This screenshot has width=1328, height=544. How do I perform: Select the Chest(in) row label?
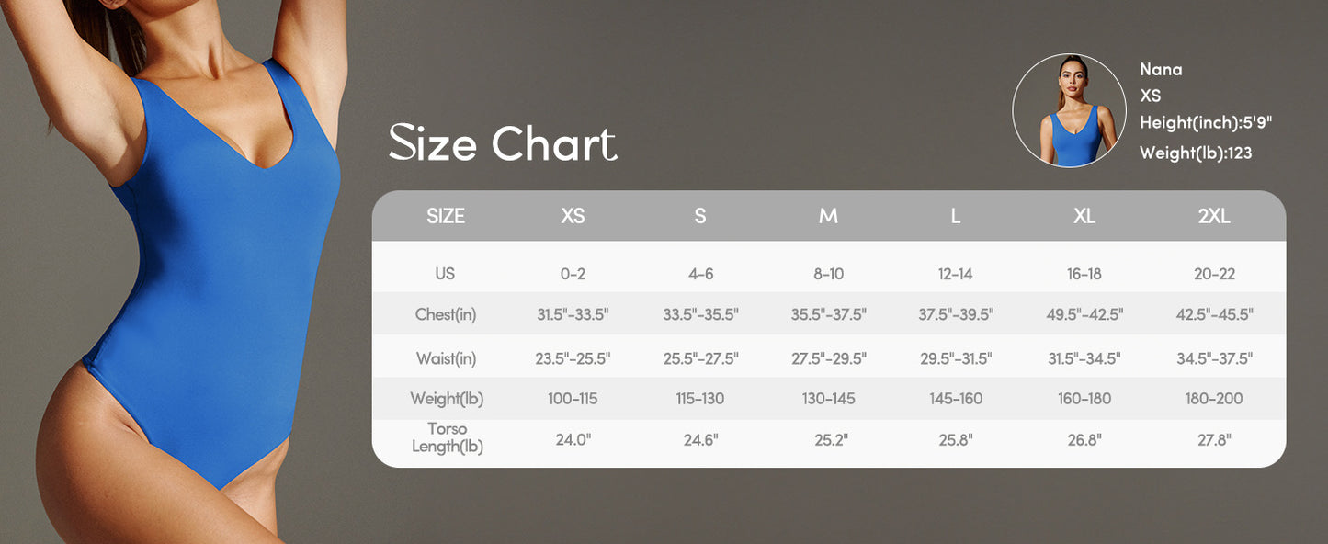[x=446, y=314]
